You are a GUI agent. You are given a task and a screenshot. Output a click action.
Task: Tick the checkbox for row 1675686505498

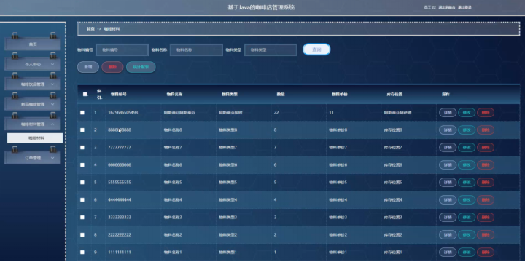[82, 113]
